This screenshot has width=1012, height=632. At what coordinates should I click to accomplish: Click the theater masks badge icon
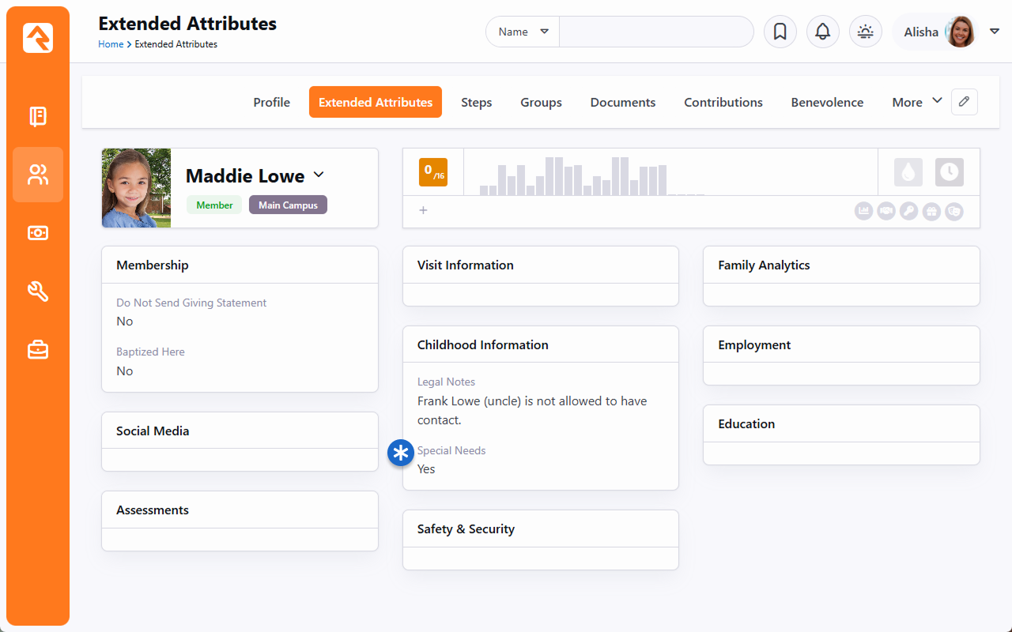[954, 211]
